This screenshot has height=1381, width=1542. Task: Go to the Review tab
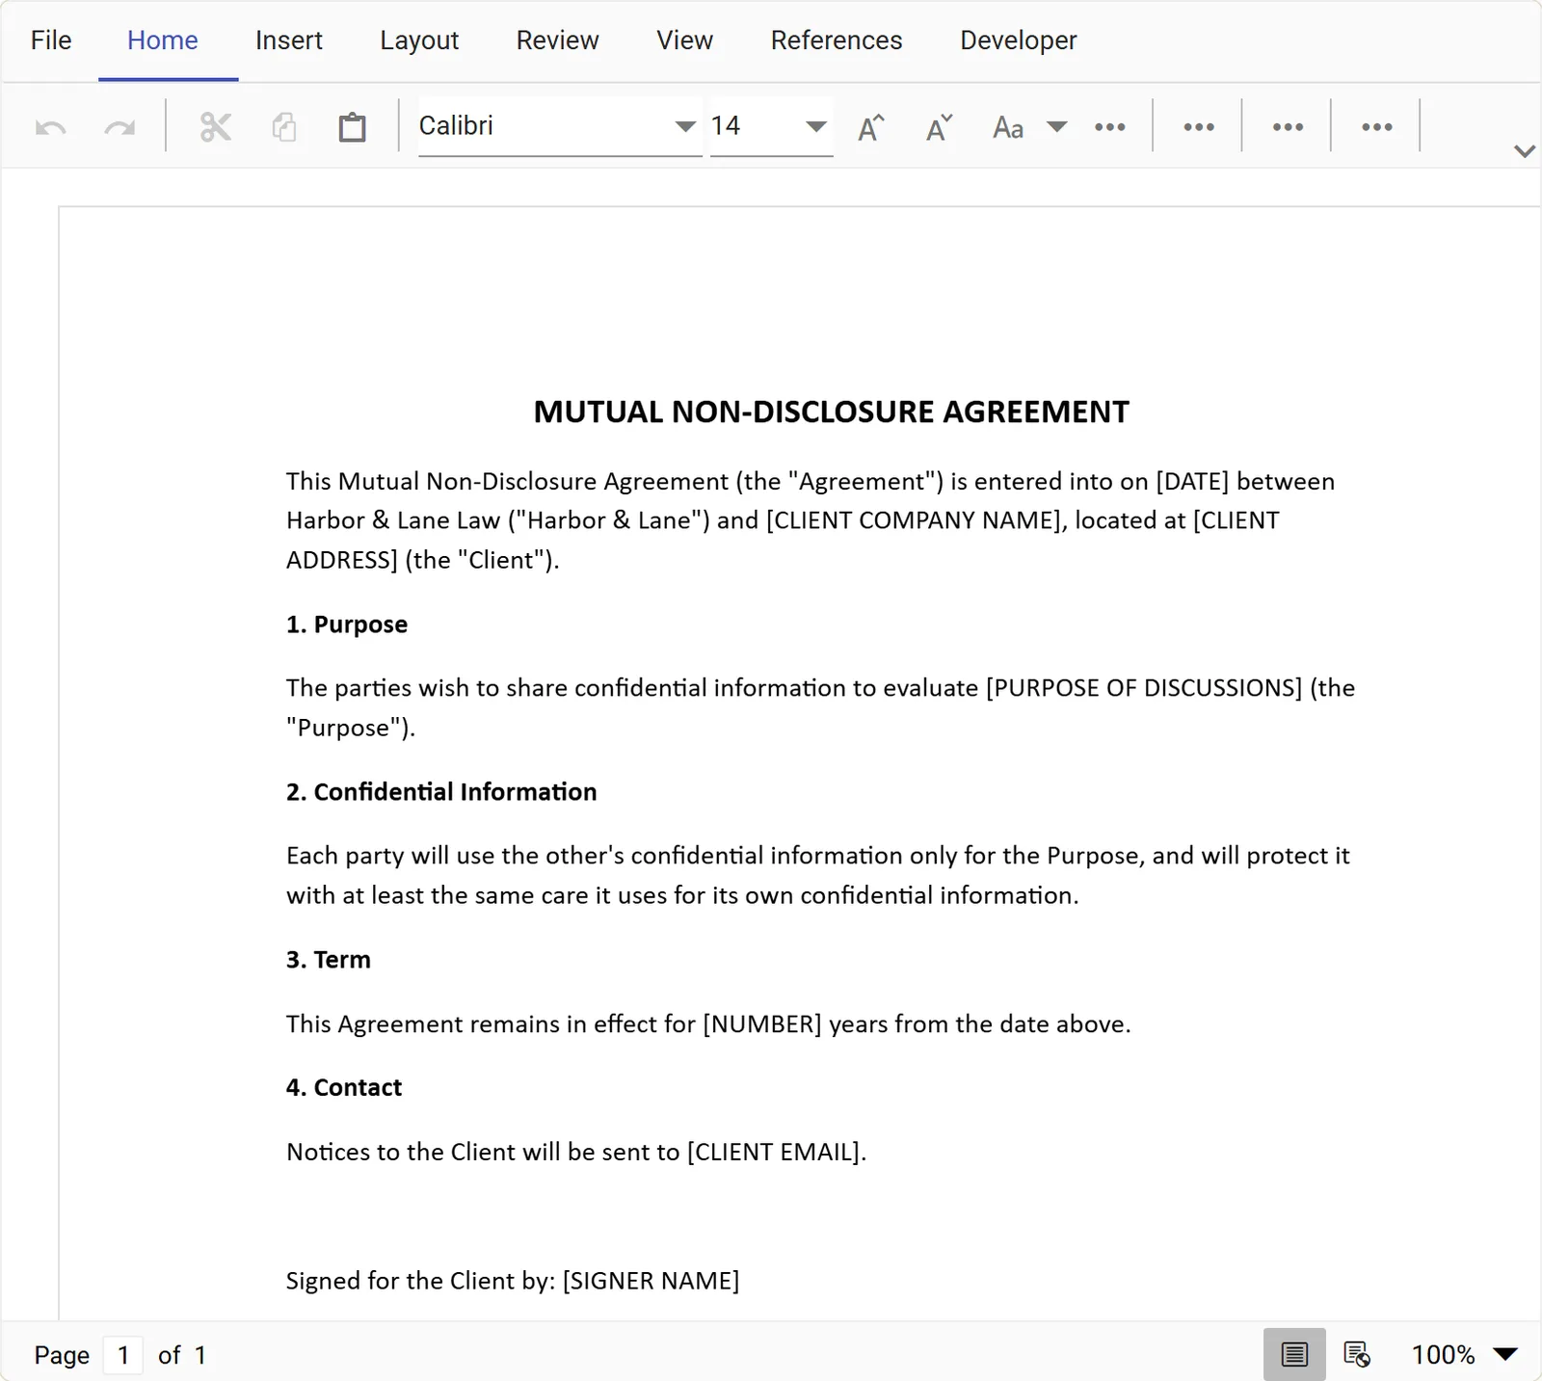[x=557, y=40]
